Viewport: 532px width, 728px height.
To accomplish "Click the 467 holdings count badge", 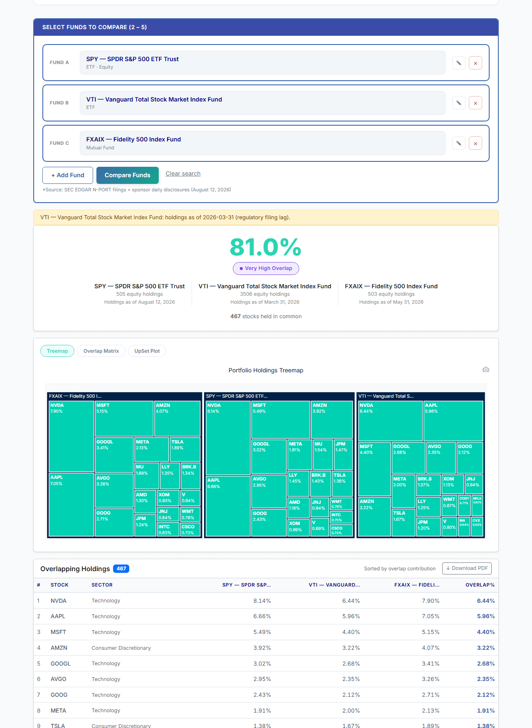I will pos(121,569).
